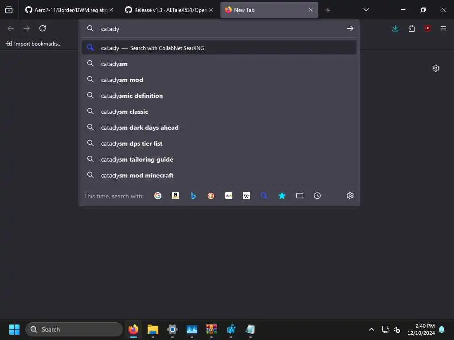Show hidden system tray icons
The image size is (454, 340).
click(372, 329)
